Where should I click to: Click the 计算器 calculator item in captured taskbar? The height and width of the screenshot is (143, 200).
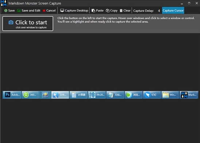(x=78, y=95)
